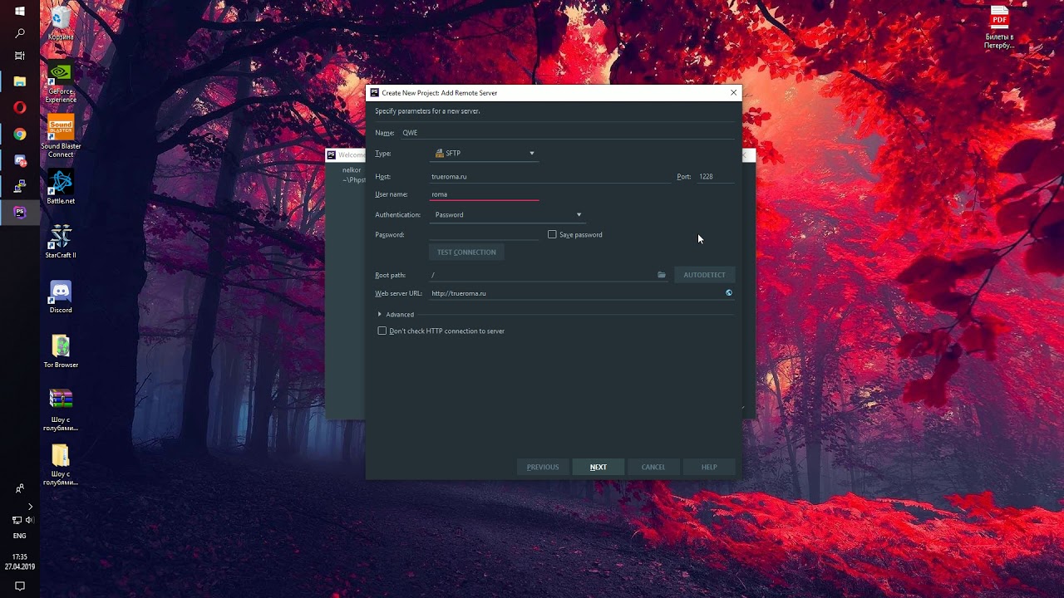This screenshot has width=1064, height=598.
Task: Open taskbar search magnifier
Action: 20,33
